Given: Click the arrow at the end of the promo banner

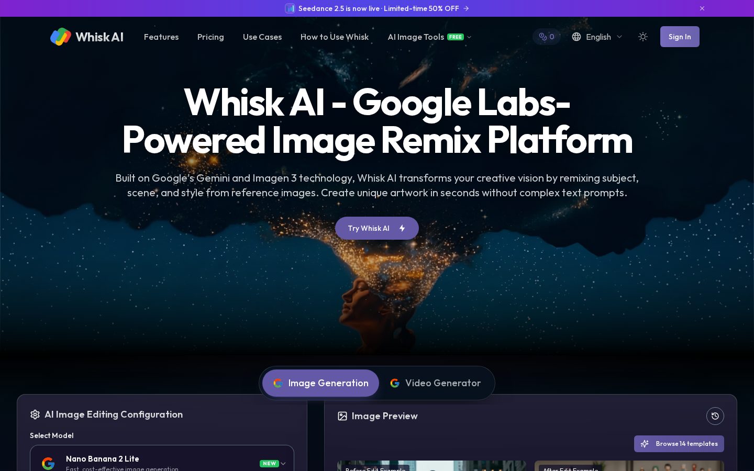Looking at the screenshot, I should [x=466, y=8].
